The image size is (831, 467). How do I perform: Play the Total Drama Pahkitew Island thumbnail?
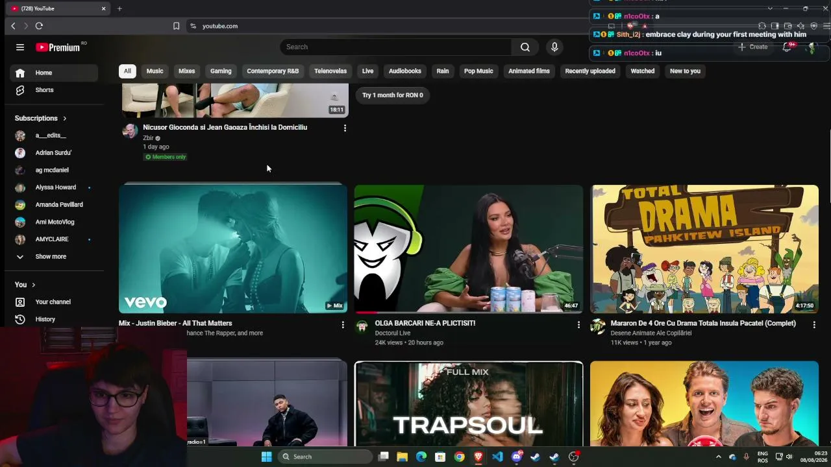point(704,249)
